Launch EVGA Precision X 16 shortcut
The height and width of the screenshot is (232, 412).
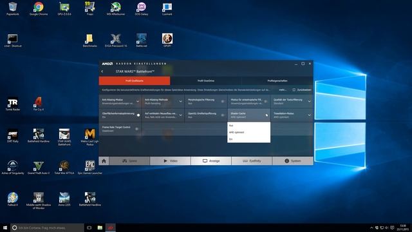116,41
